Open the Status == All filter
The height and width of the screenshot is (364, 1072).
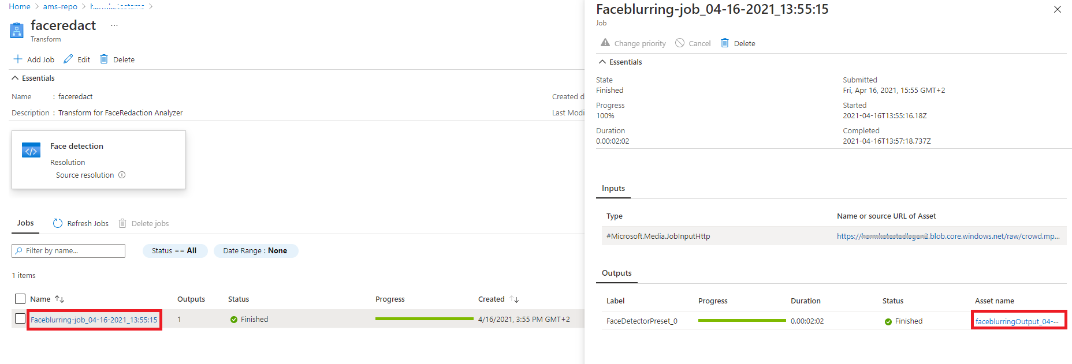pyautogui.click(x=174, y=251)
